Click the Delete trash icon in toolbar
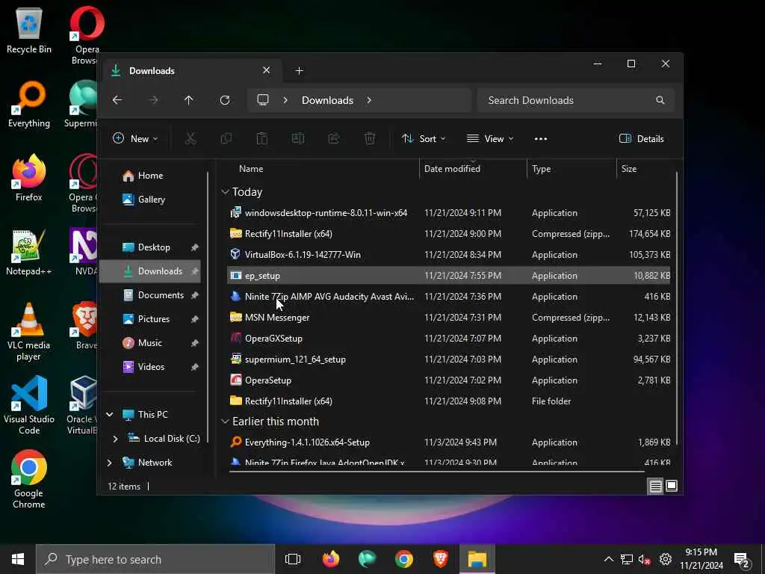The width and height of the screenshot is (765, 574). pyautogui.click(x=370, y=138)
